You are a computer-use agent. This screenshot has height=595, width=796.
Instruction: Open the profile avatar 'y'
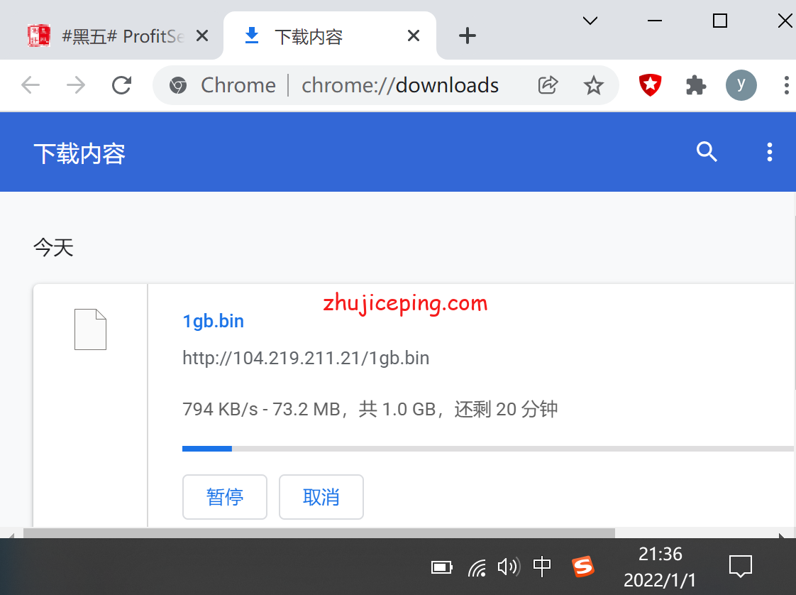click(x=741, y=85)
